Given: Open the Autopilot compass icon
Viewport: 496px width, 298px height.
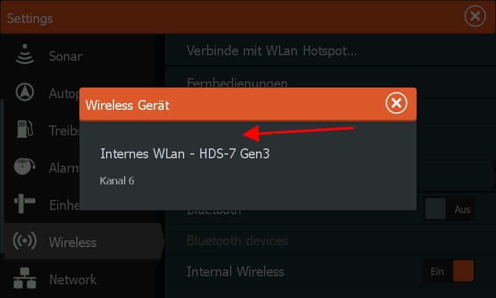Looking at the screenshot, I should click(25, 92).
